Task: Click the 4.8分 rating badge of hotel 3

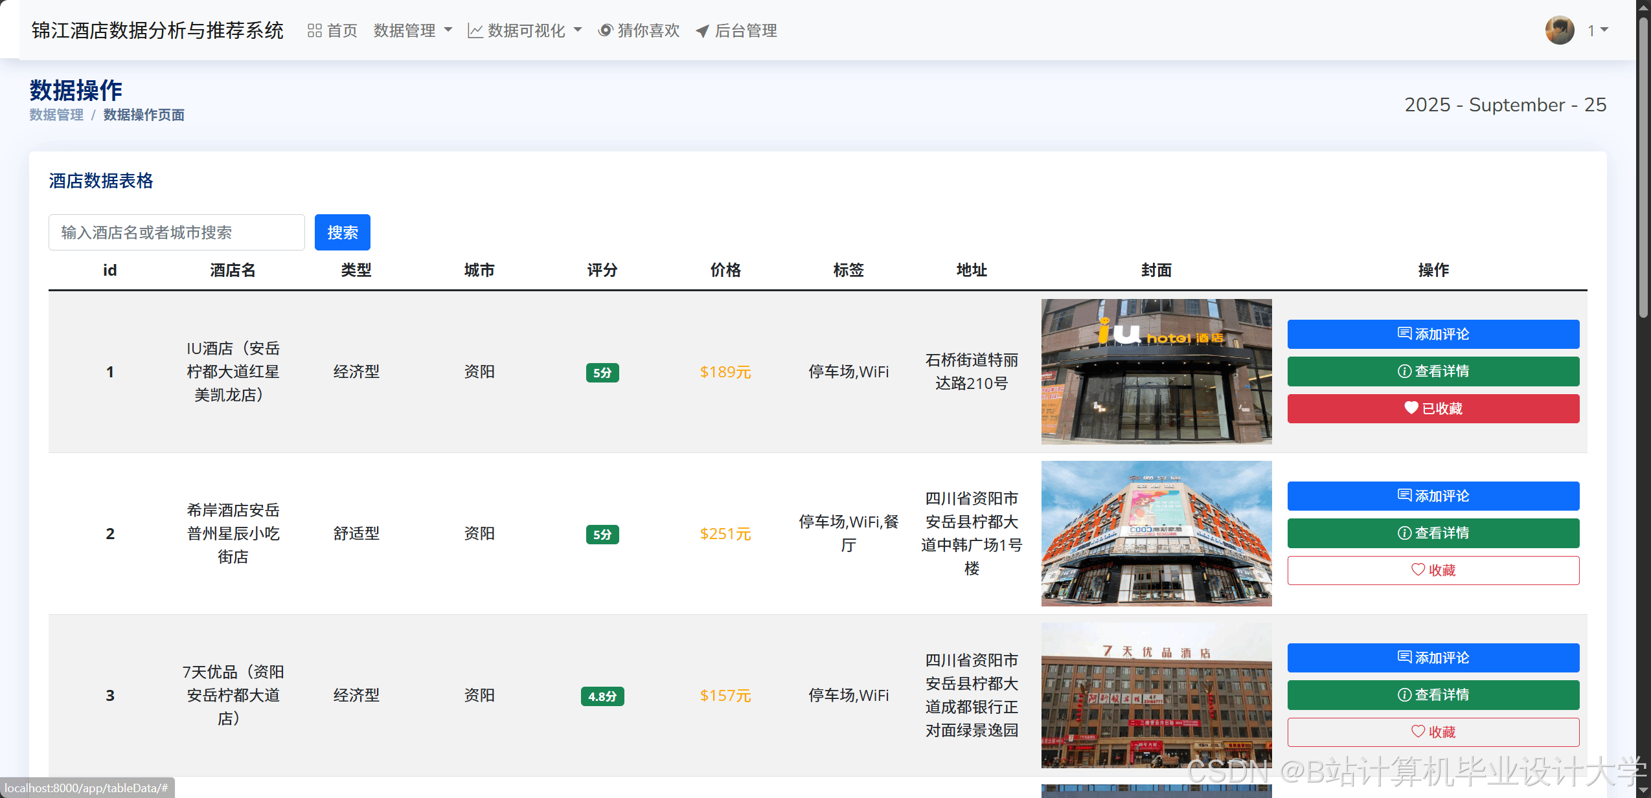Action: (602, 696)
